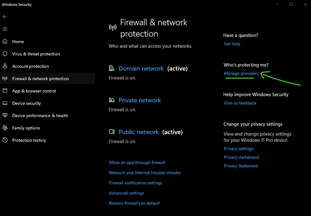Click the Manage providers link
Image resolution: width=311 pixels, height=216 pixels.
(241, 74)
